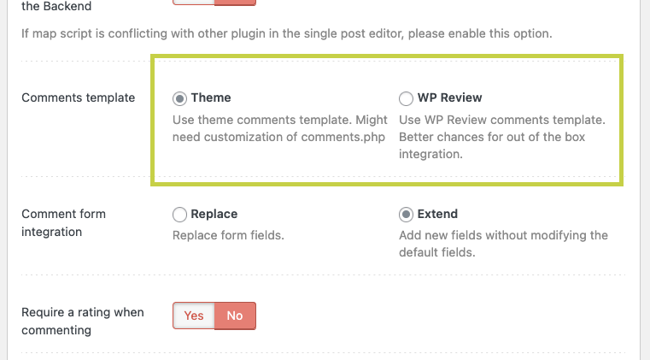Viewport: 650px width, 360px height.
Task: Click the "Comments template" setting label
Action: pos(78,97)
